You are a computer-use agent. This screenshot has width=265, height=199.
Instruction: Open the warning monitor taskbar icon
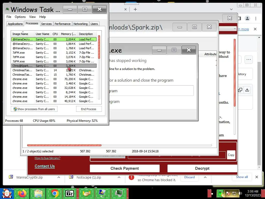pos(102,194)
